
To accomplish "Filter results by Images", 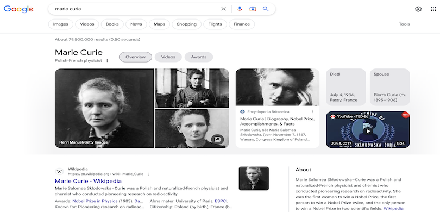I will (61, 24).
